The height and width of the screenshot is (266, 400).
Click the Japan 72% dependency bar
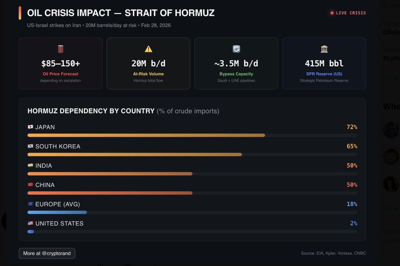pyautogui.click(x=146, y=135)
